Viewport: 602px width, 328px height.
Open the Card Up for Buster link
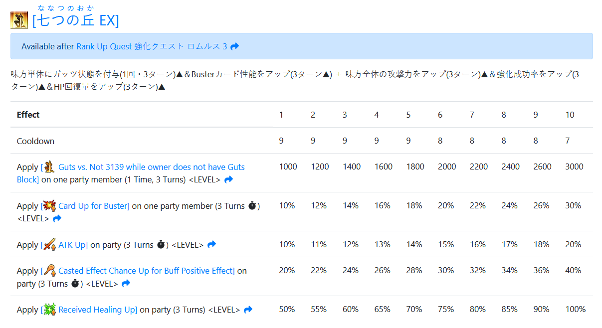pyautogui.click(x=94, y=206)
